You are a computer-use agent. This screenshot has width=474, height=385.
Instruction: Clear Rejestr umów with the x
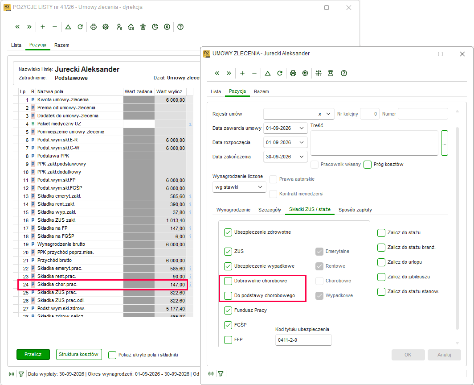pyautogui.click(x=320, y=114)
